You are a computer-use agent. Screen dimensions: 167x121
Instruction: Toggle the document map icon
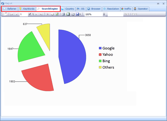[5, 14]
